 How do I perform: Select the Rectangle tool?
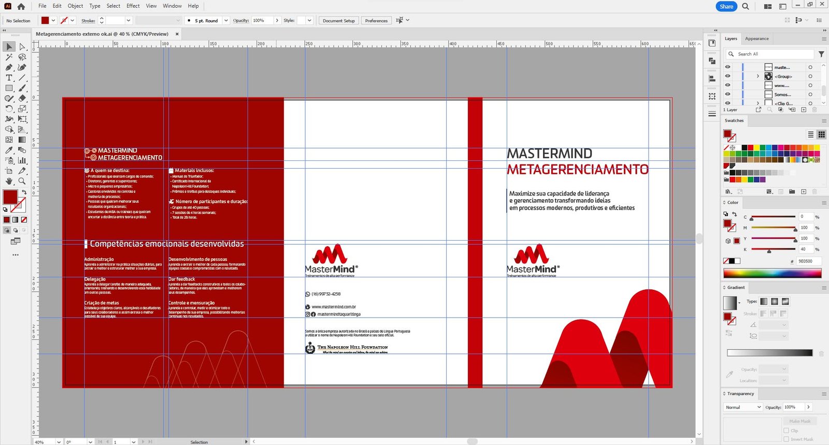9,88
